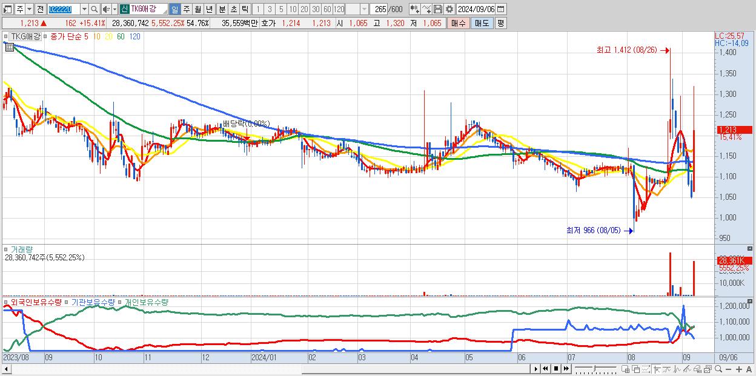Click the eraser tool icon
756x376 pixels.
click(x=697, y=369)
